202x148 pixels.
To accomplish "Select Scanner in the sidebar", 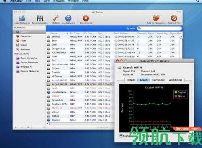I will (x=29, y=32).
